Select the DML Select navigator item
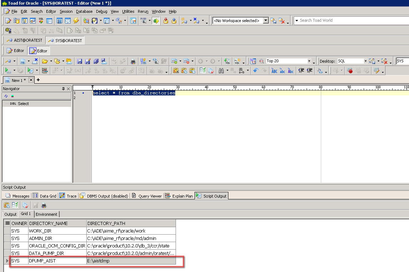Viewport: 409px width, 272px height. [23, 104]
